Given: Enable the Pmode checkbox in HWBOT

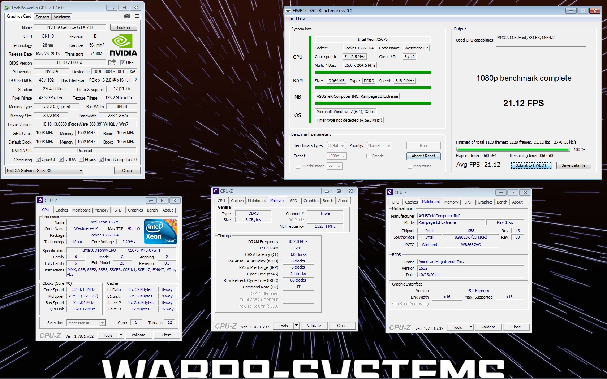Looking at the screenshot, I should (369, 156).
